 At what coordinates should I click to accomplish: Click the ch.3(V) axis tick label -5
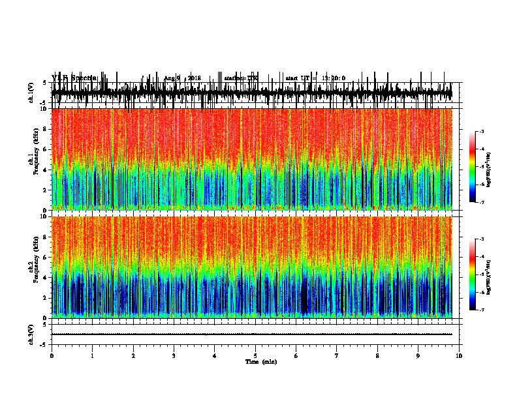click(x=43, y=345)
